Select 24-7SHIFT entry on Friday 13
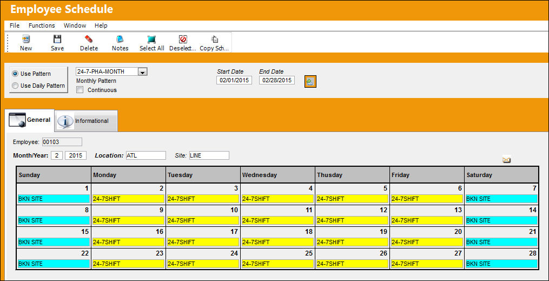Viewport: 549px width, 281px height. [427, 221]
